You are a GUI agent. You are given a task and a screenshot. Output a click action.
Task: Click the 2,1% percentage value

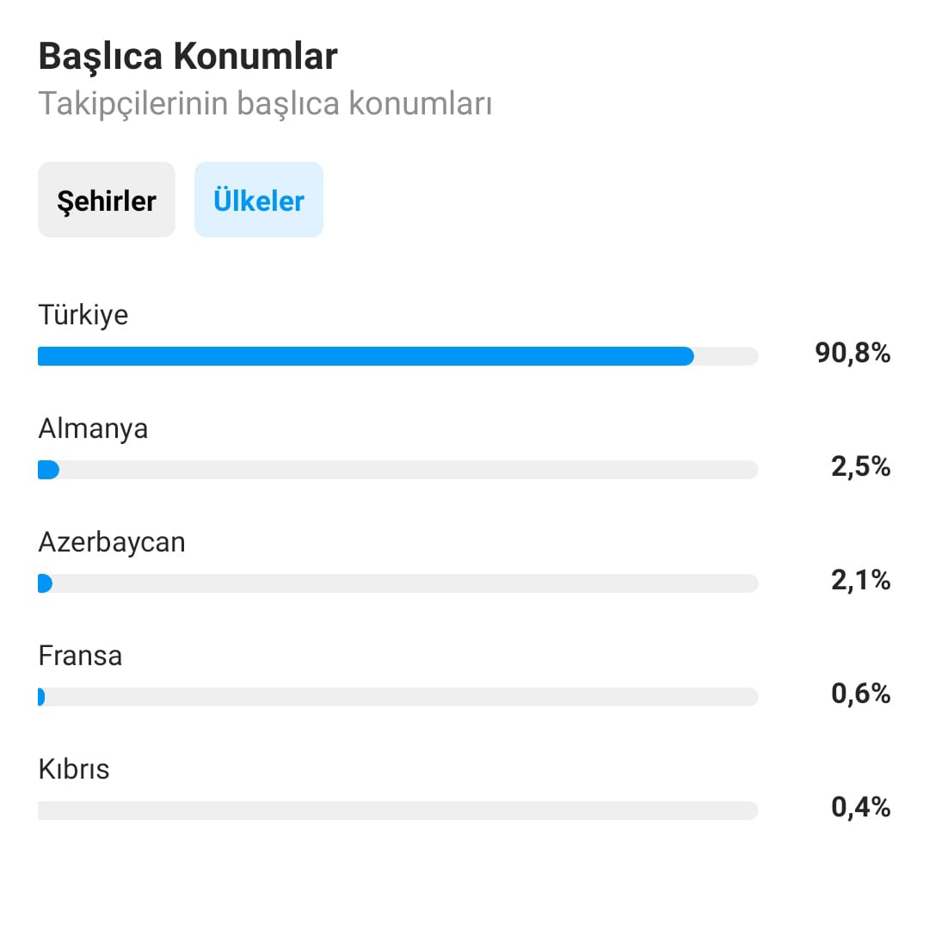pos(860,581)
